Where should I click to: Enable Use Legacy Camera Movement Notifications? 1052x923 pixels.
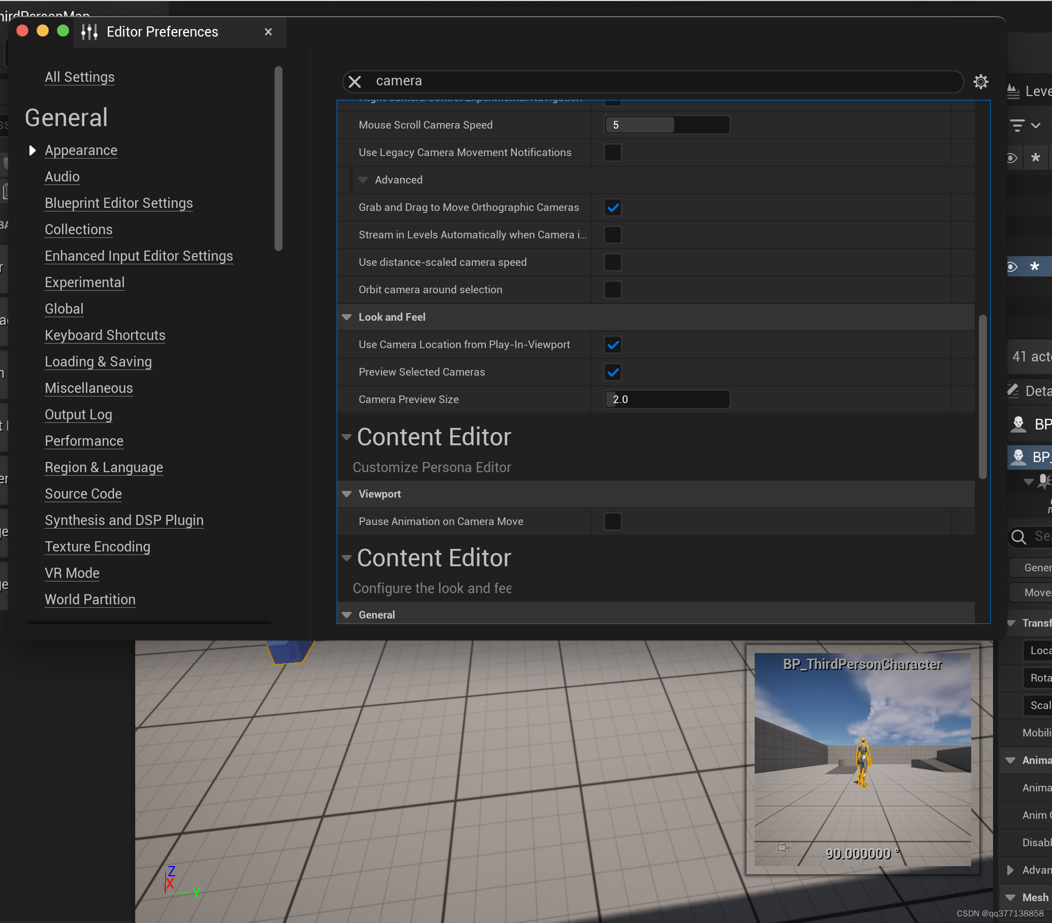[x=612, y=152]
